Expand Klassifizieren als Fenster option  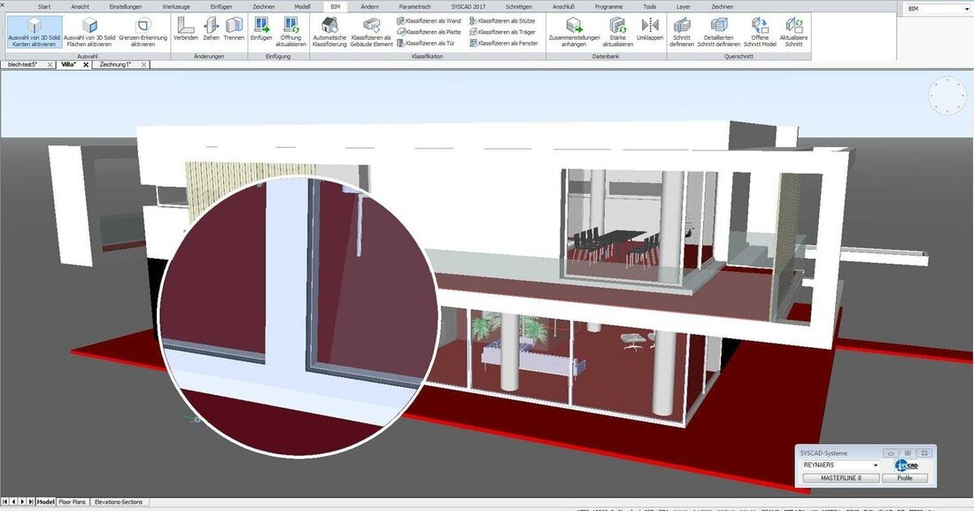pos(502,43)
